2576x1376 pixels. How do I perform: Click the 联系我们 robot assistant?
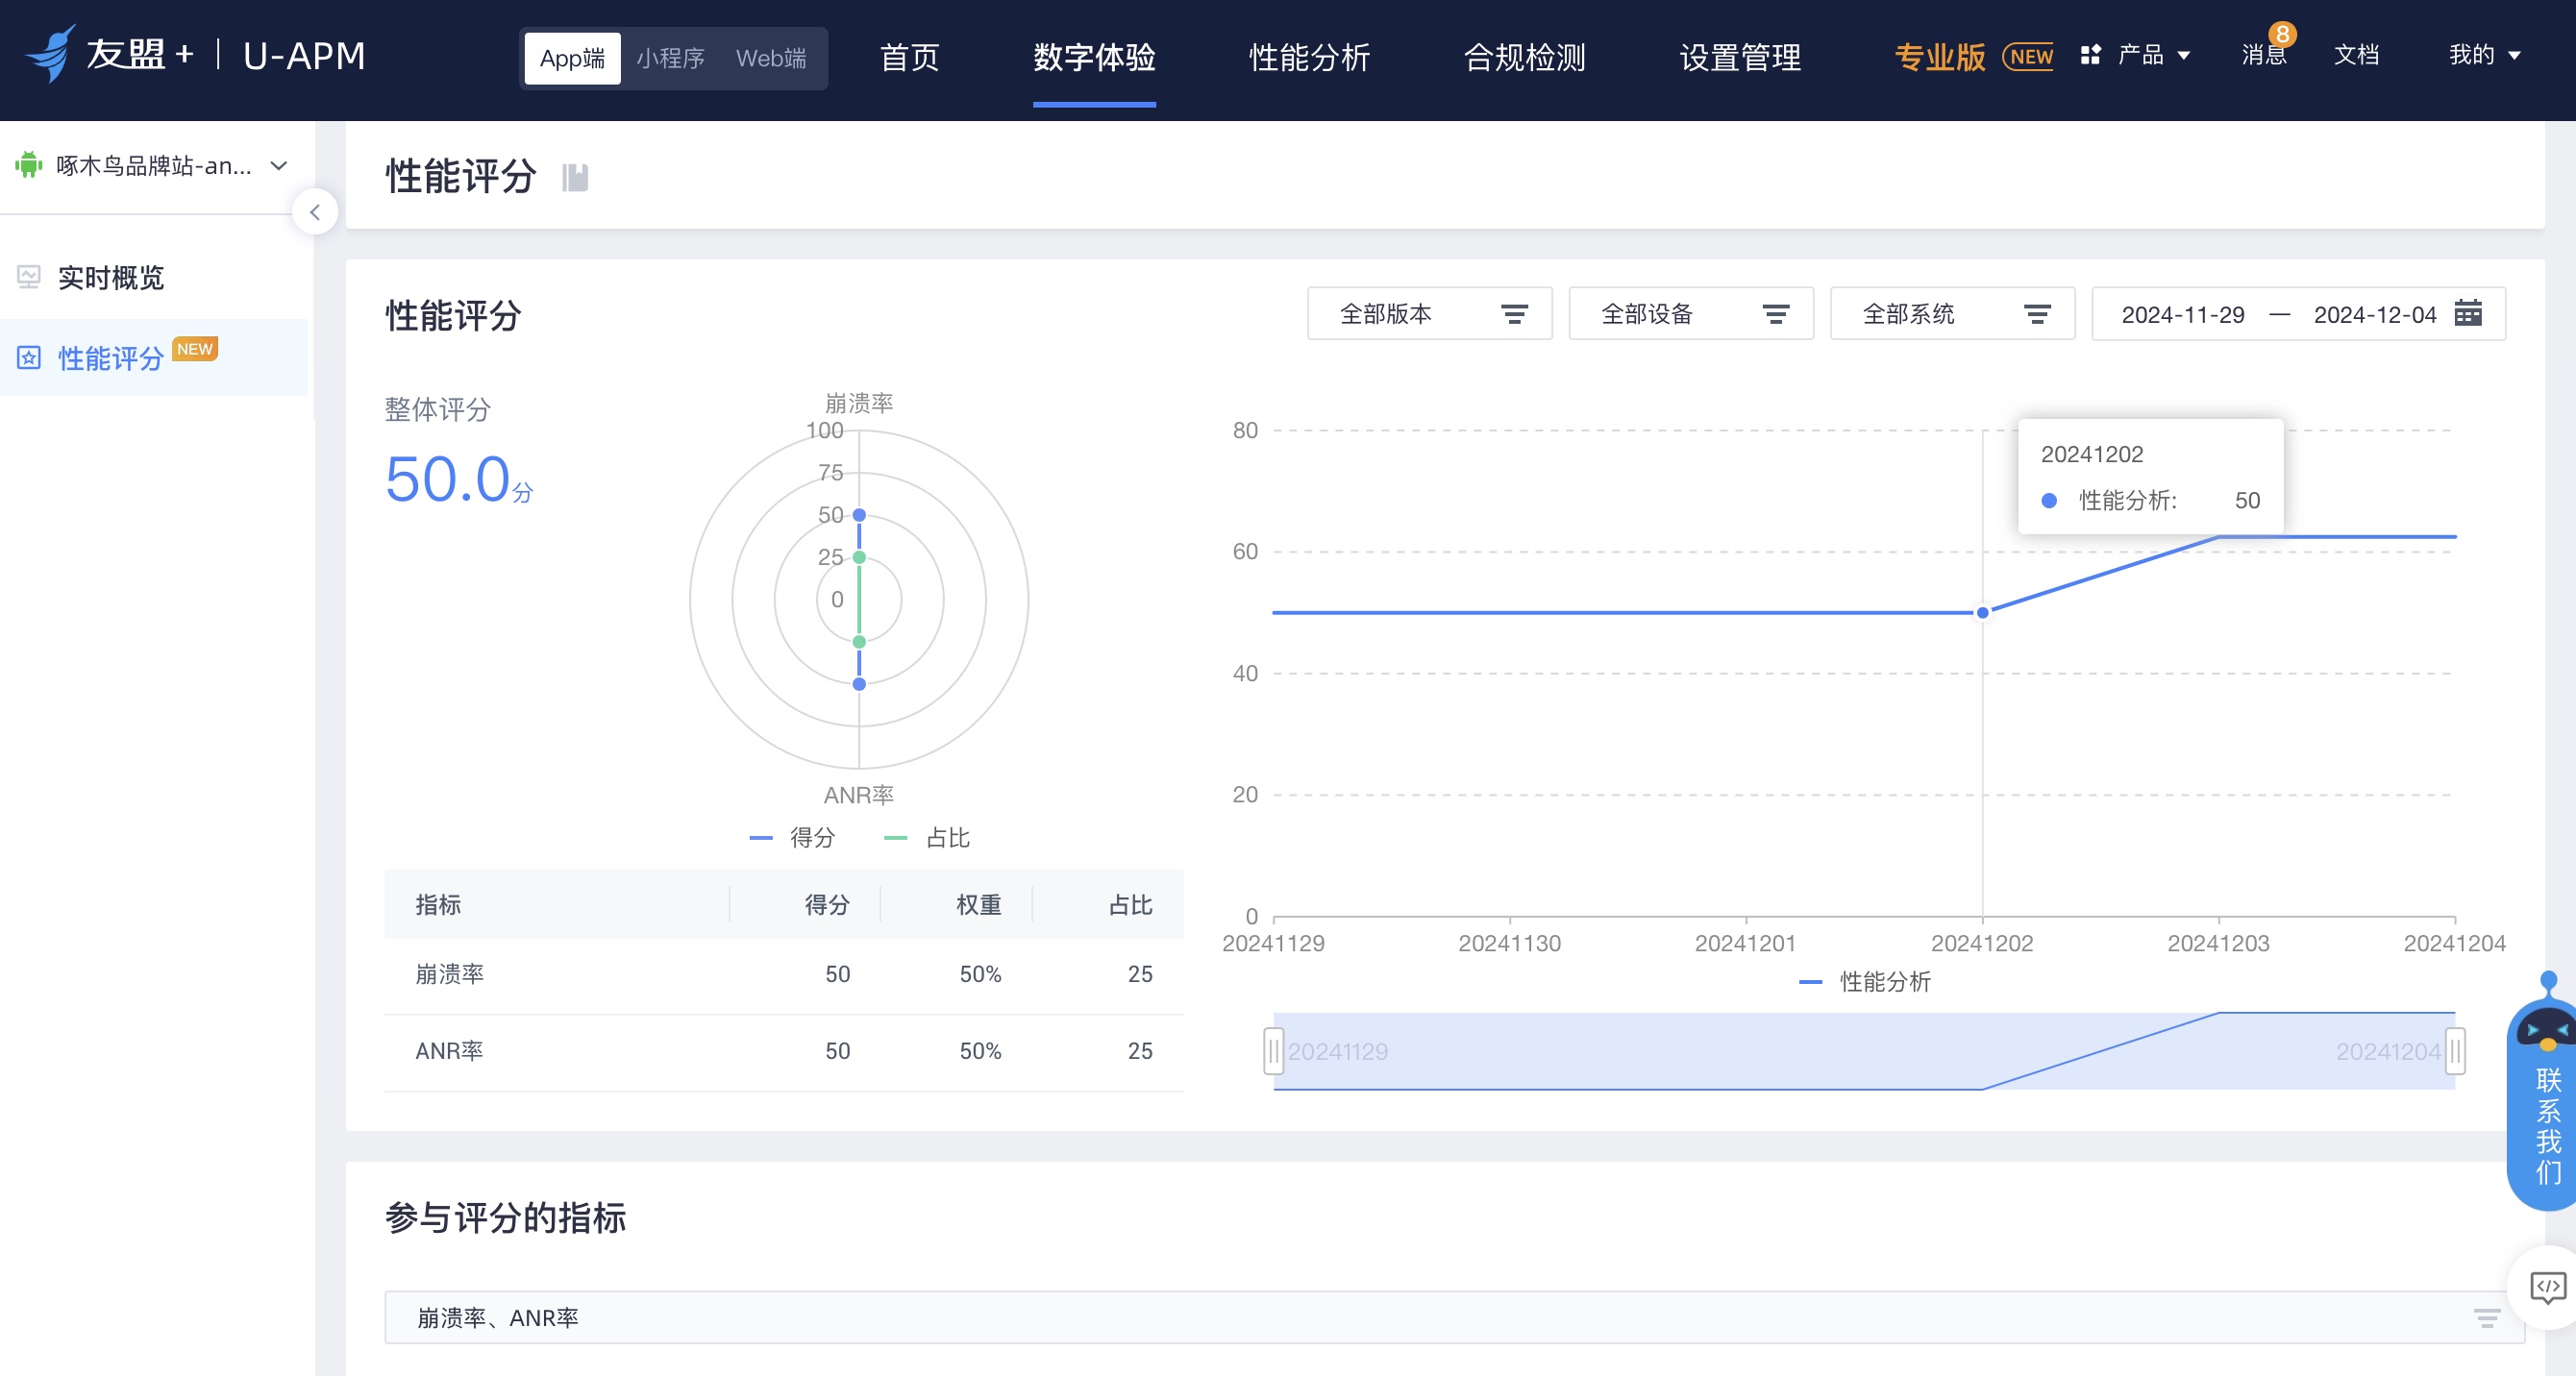[x=2545, y=1090]
